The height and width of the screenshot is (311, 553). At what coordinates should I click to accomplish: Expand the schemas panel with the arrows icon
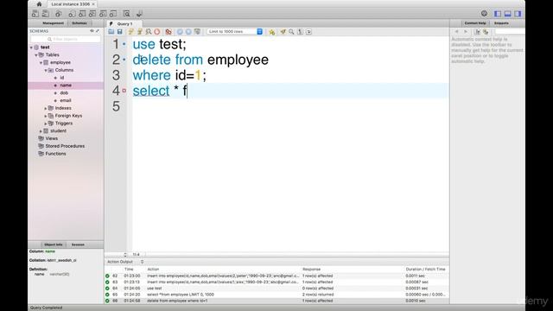pyautogui.click(x=98, y=31)
